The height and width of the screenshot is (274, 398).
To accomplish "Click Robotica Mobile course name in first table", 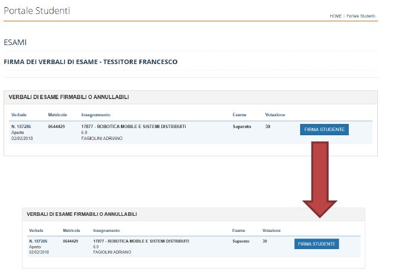I will pos(133,127).
